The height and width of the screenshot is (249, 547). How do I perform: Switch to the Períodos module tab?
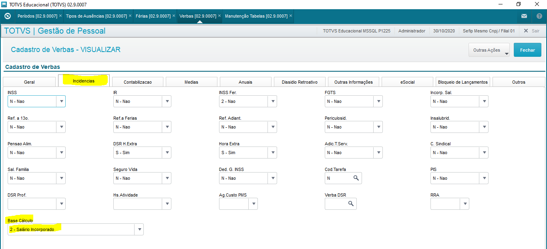click(37, 16)
